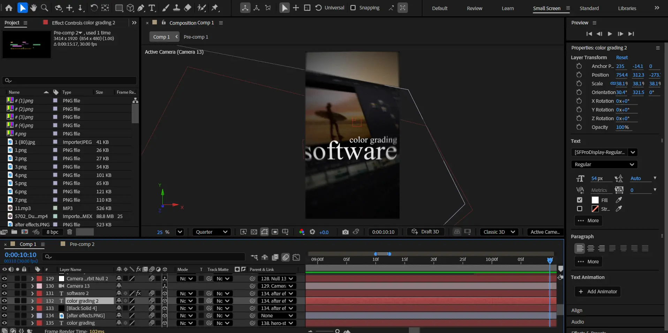Select the Zoom magnifier tool
This screenshot has width=668, height=333.
pyautogui.click(x=45, y=8)
